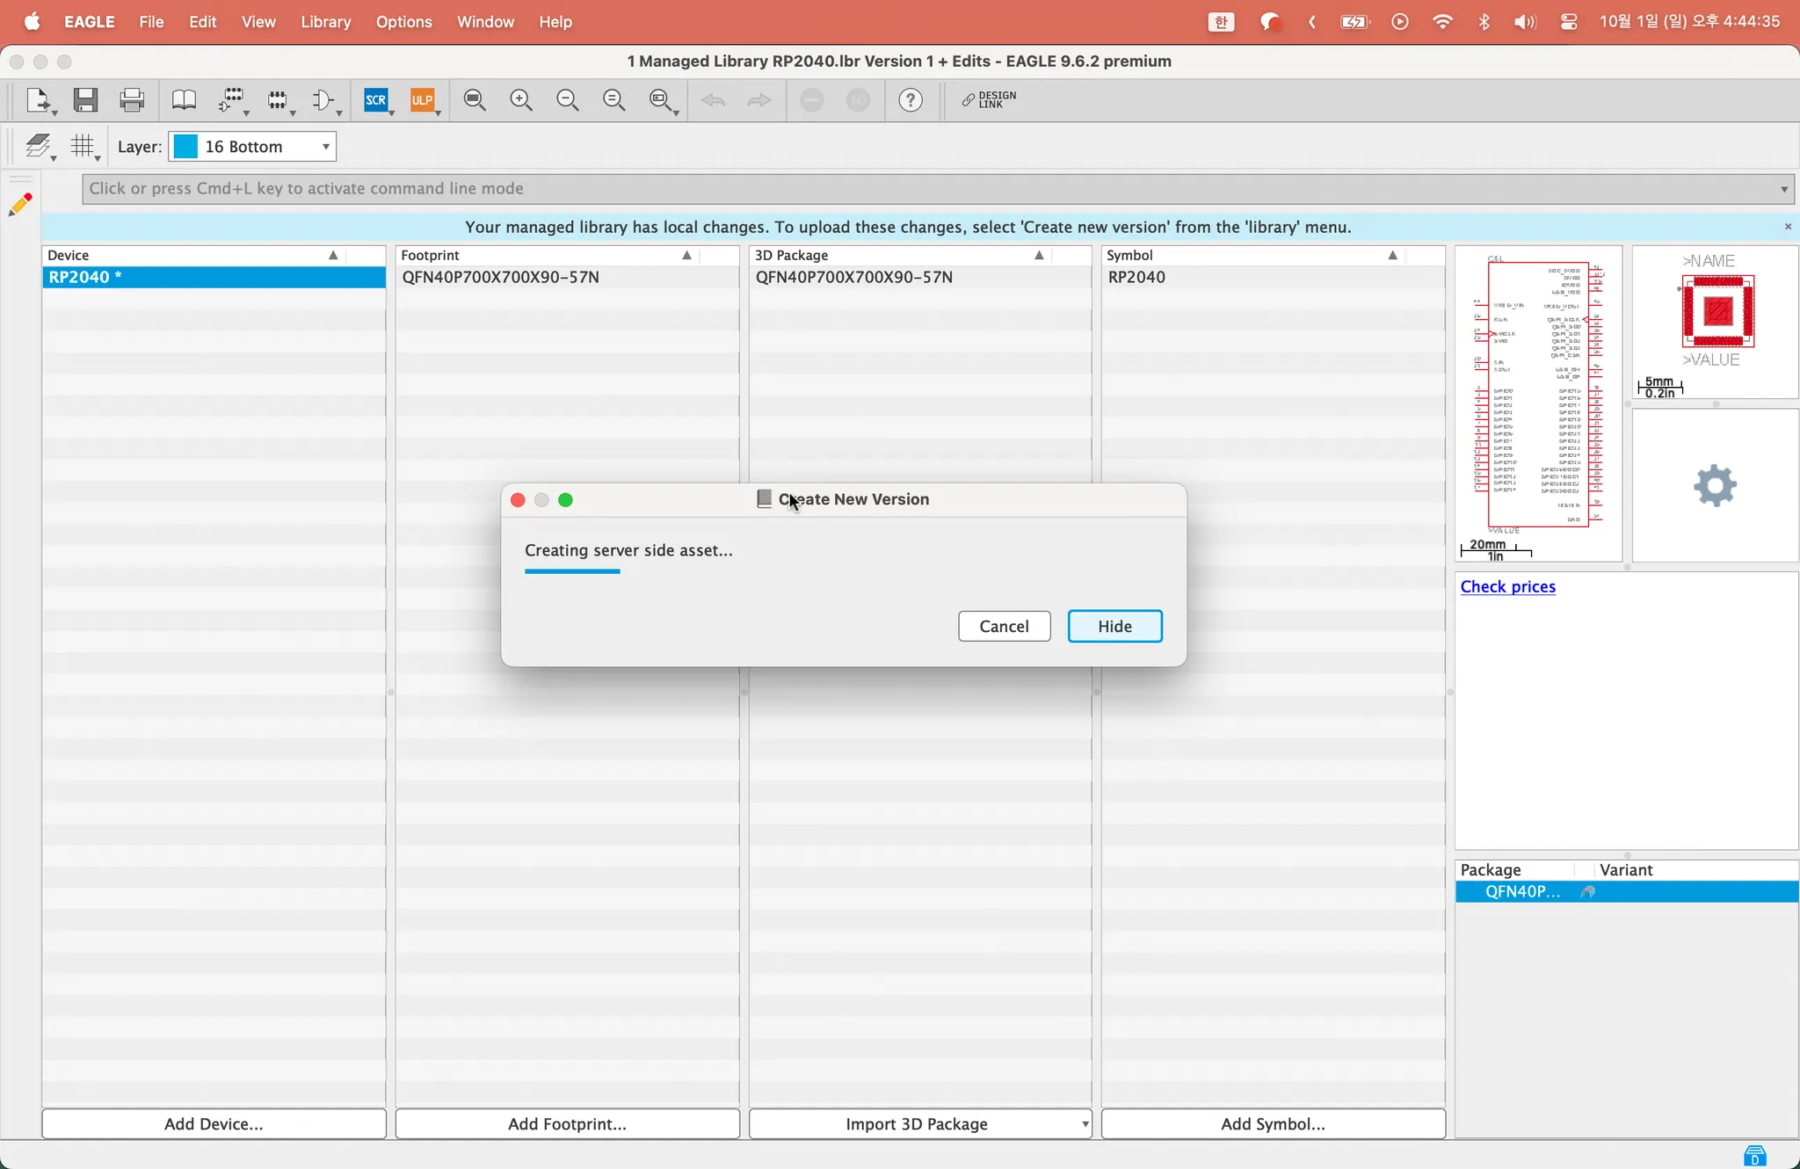Viewport: 1800px width, 1169px height.
Task: Expand the command line history dropdown
Action: pyautogui.click(x=1784, y=189)
